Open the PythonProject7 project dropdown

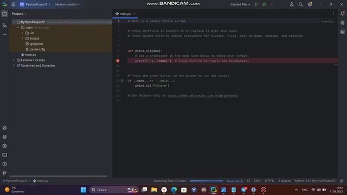tap(35, 4)
